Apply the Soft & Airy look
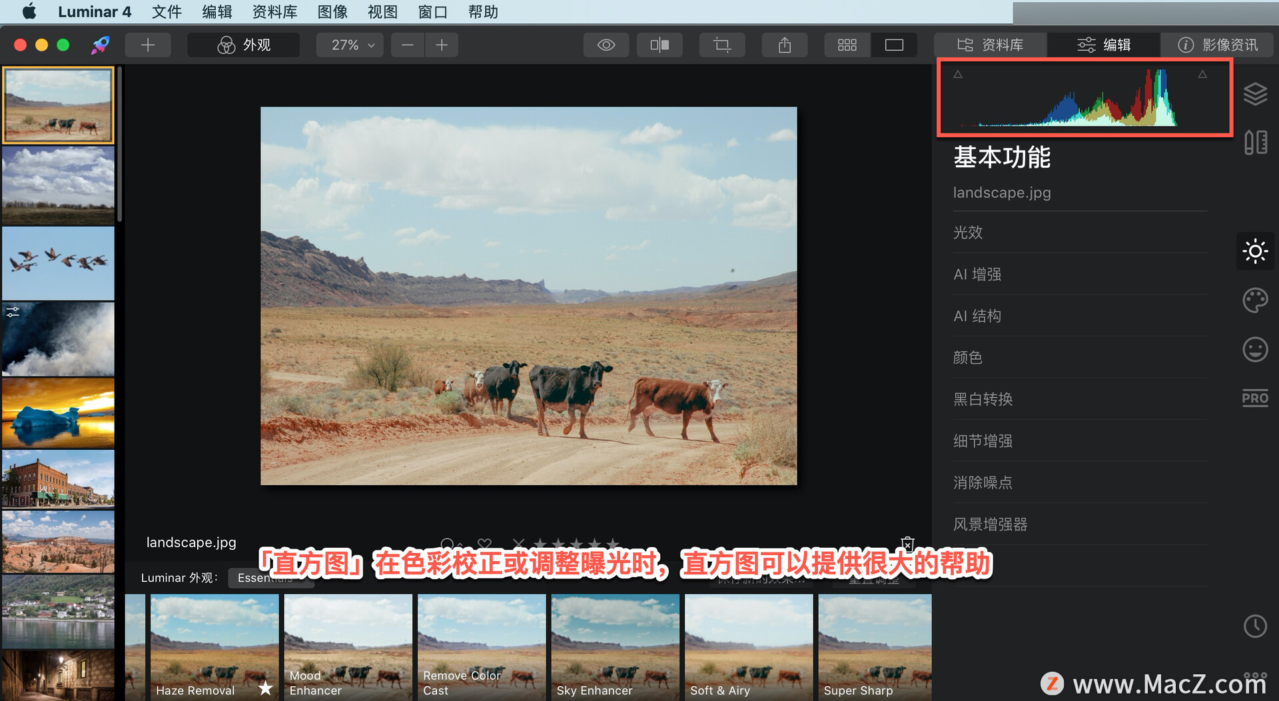This screenshot has width=1279, height=701. [749, 647]
